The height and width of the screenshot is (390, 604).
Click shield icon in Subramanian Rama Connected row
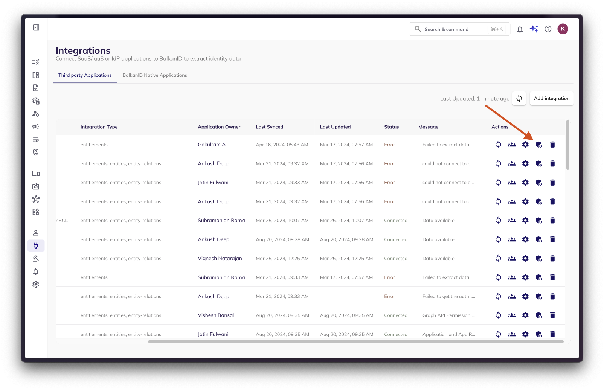pyautogui.click(x=539, y=221)
